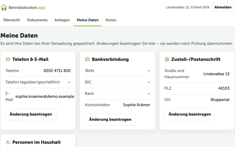Switch to the Dokumente tab
The height and width of the screenshot is (147, 235).
click(x=37, y=20)
